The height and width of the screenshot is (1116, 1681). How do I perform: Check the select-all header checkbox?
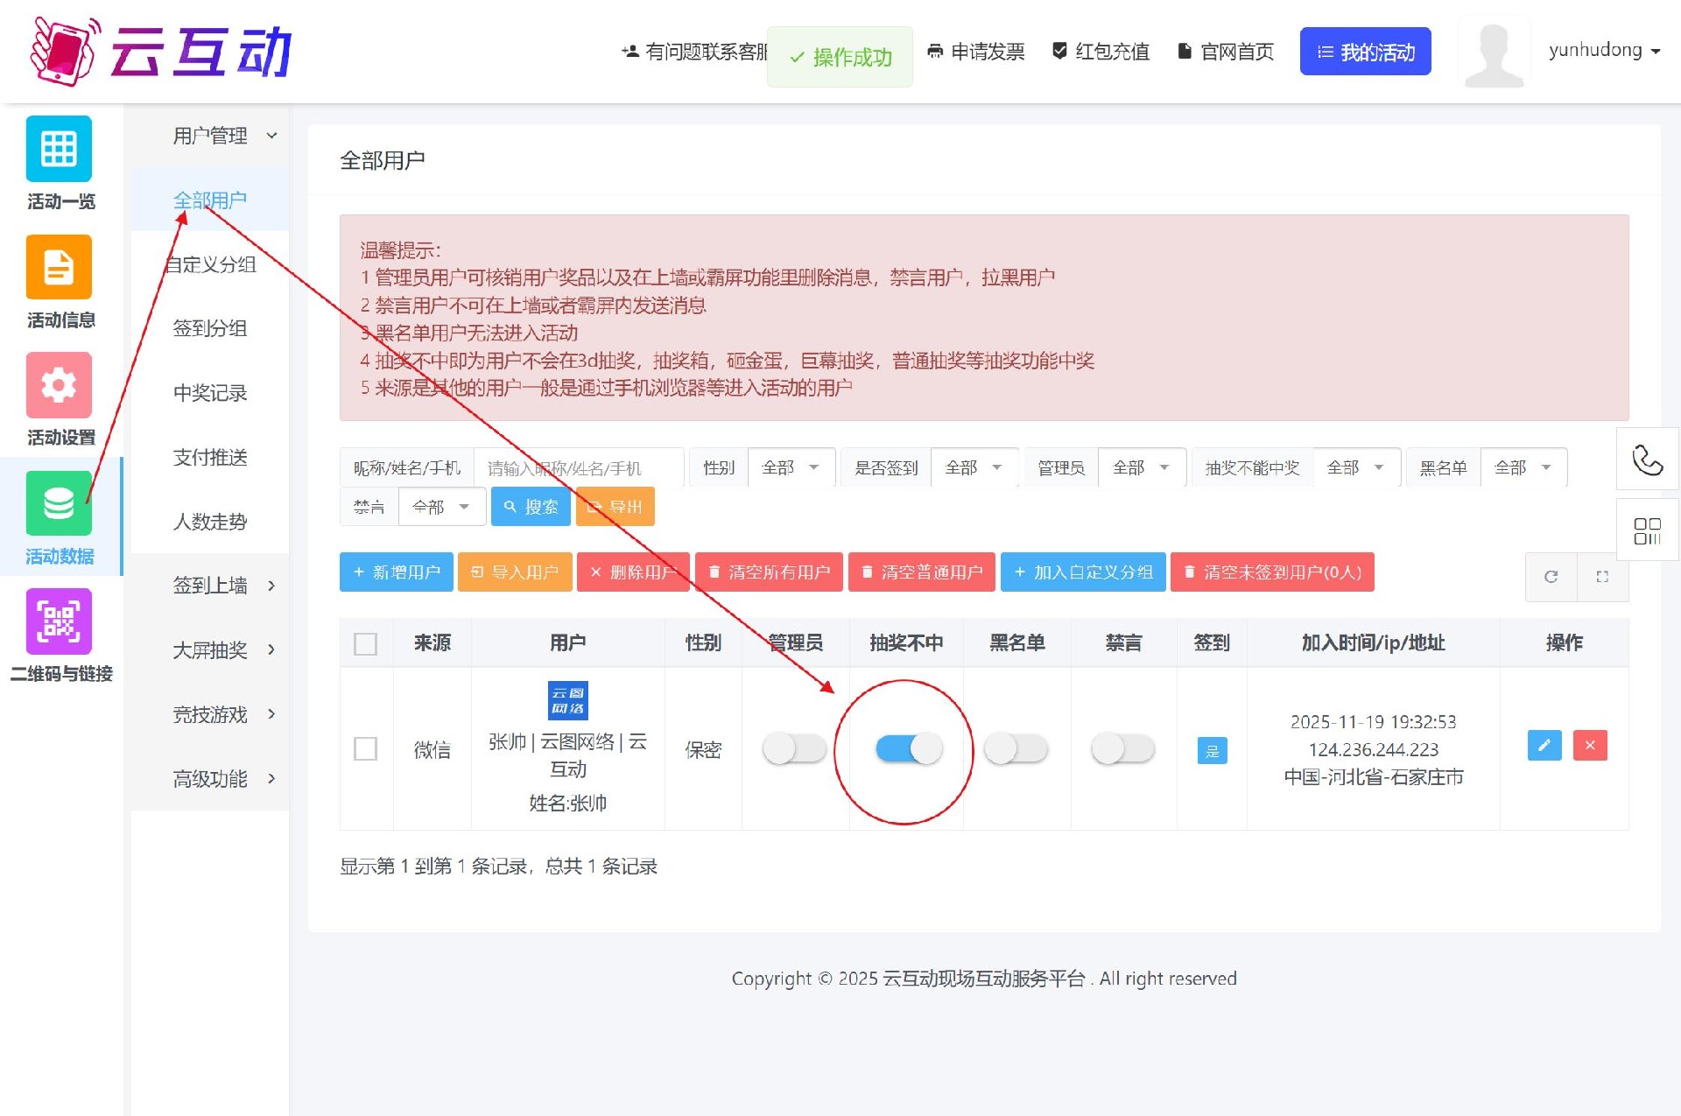coord(365,644)
